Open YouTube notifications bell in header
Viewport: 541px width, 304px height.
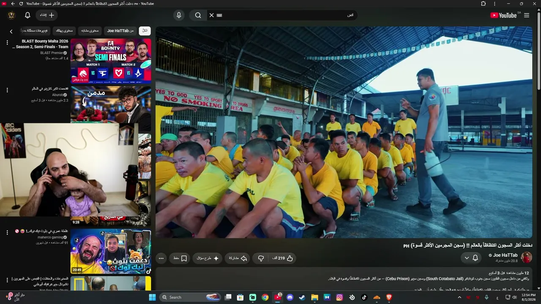[x=27, y=15]
